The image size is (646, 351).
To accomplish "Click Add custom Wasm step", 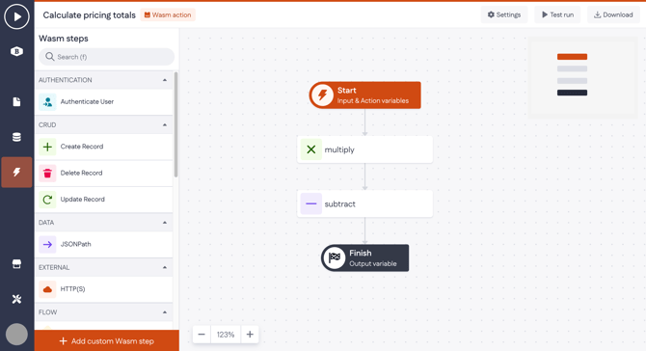I will [x=107, y=340].
